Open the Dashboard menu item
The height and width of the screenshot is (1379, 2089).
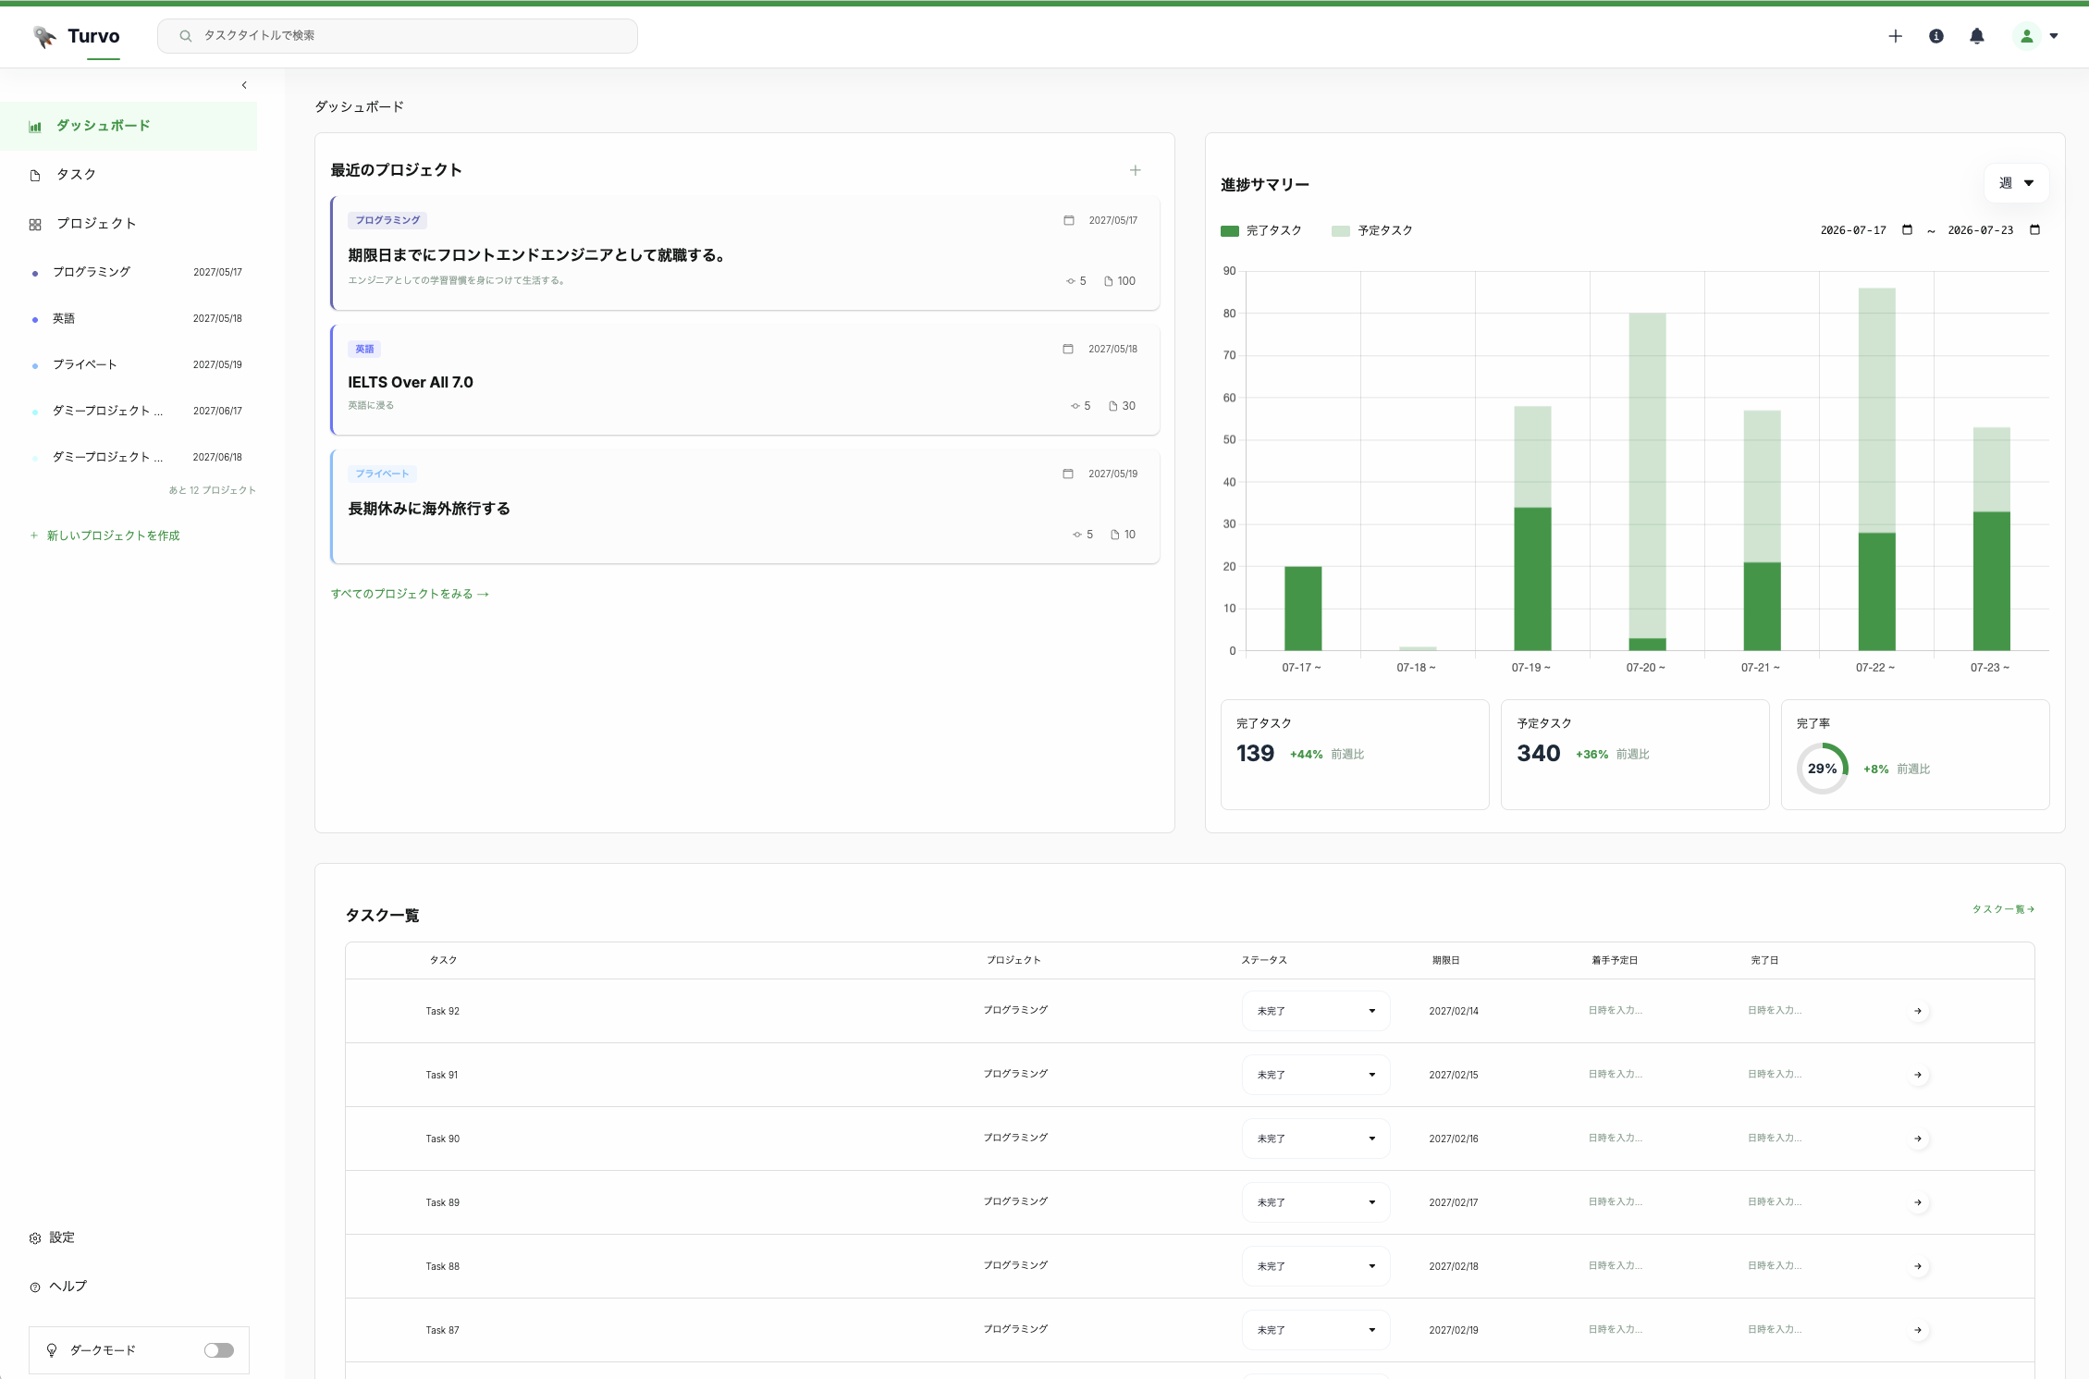point(129,126)
